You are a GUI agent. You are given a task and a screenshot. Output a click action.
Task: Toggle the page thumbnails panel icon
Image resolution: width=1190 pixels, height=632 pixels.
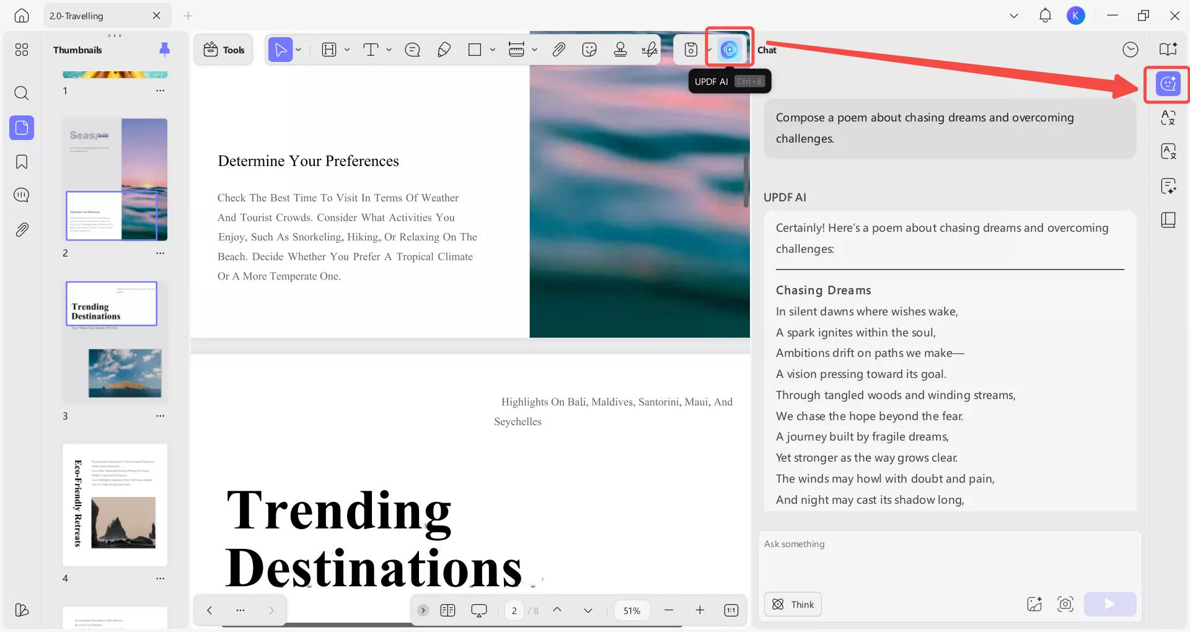22,128
